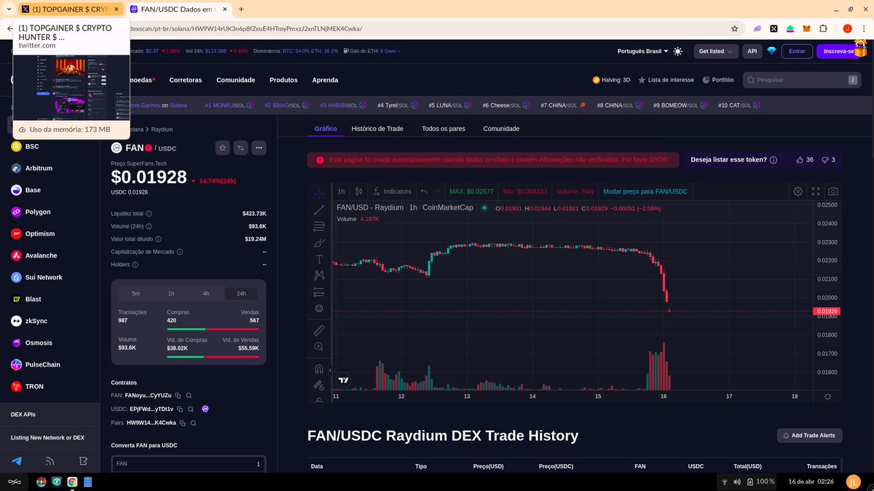Open the emoji icons tool

click(319, 308)
